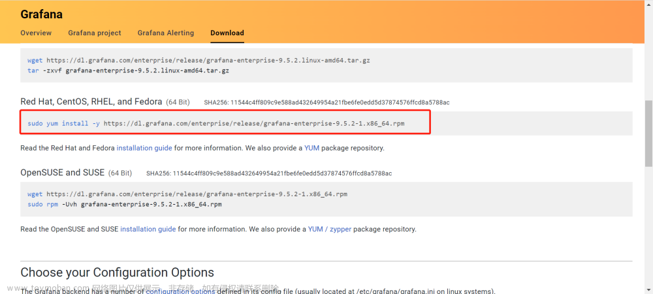This screenshot has height=294, width=653.
Task: Open the configuration options link
Action: coord(180,291)
